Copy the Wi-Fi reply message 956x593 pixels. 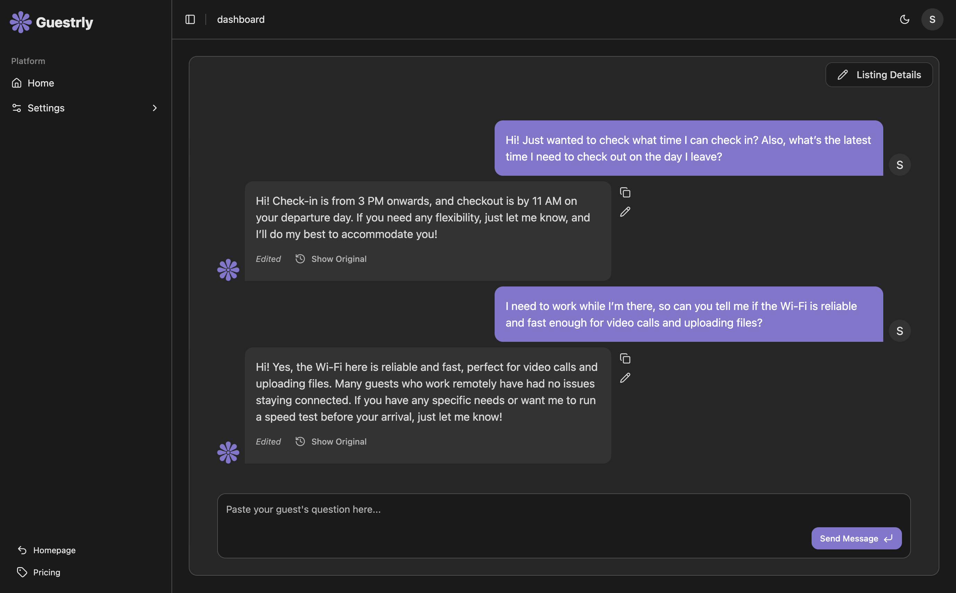coord(625,358)
